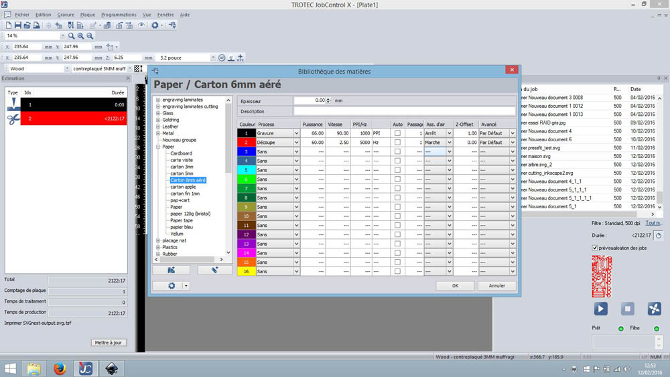
Task: Click the XYZ move axis icon
Action: tap(241, 58)
